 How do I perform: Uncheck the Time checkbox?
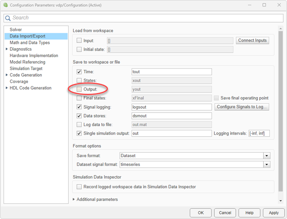[x=79, y=72]
